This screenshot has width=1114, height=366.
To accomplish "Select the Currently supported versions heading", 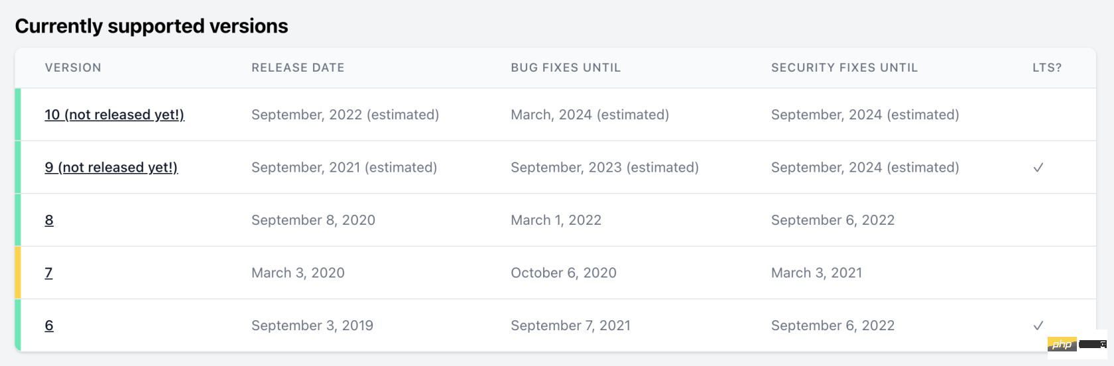I will [x=151, y=26].
